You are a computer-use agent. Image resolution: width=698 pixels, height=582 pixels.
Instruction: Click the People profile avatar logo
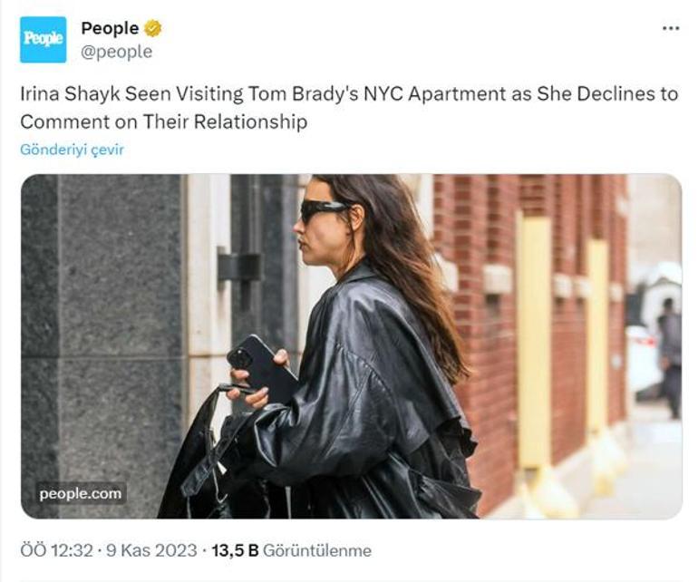click(x=44, y=40)
